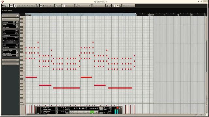The image size is (209, 117).
Task: Click the button on the Iterative row
Action: click(17, 25)
